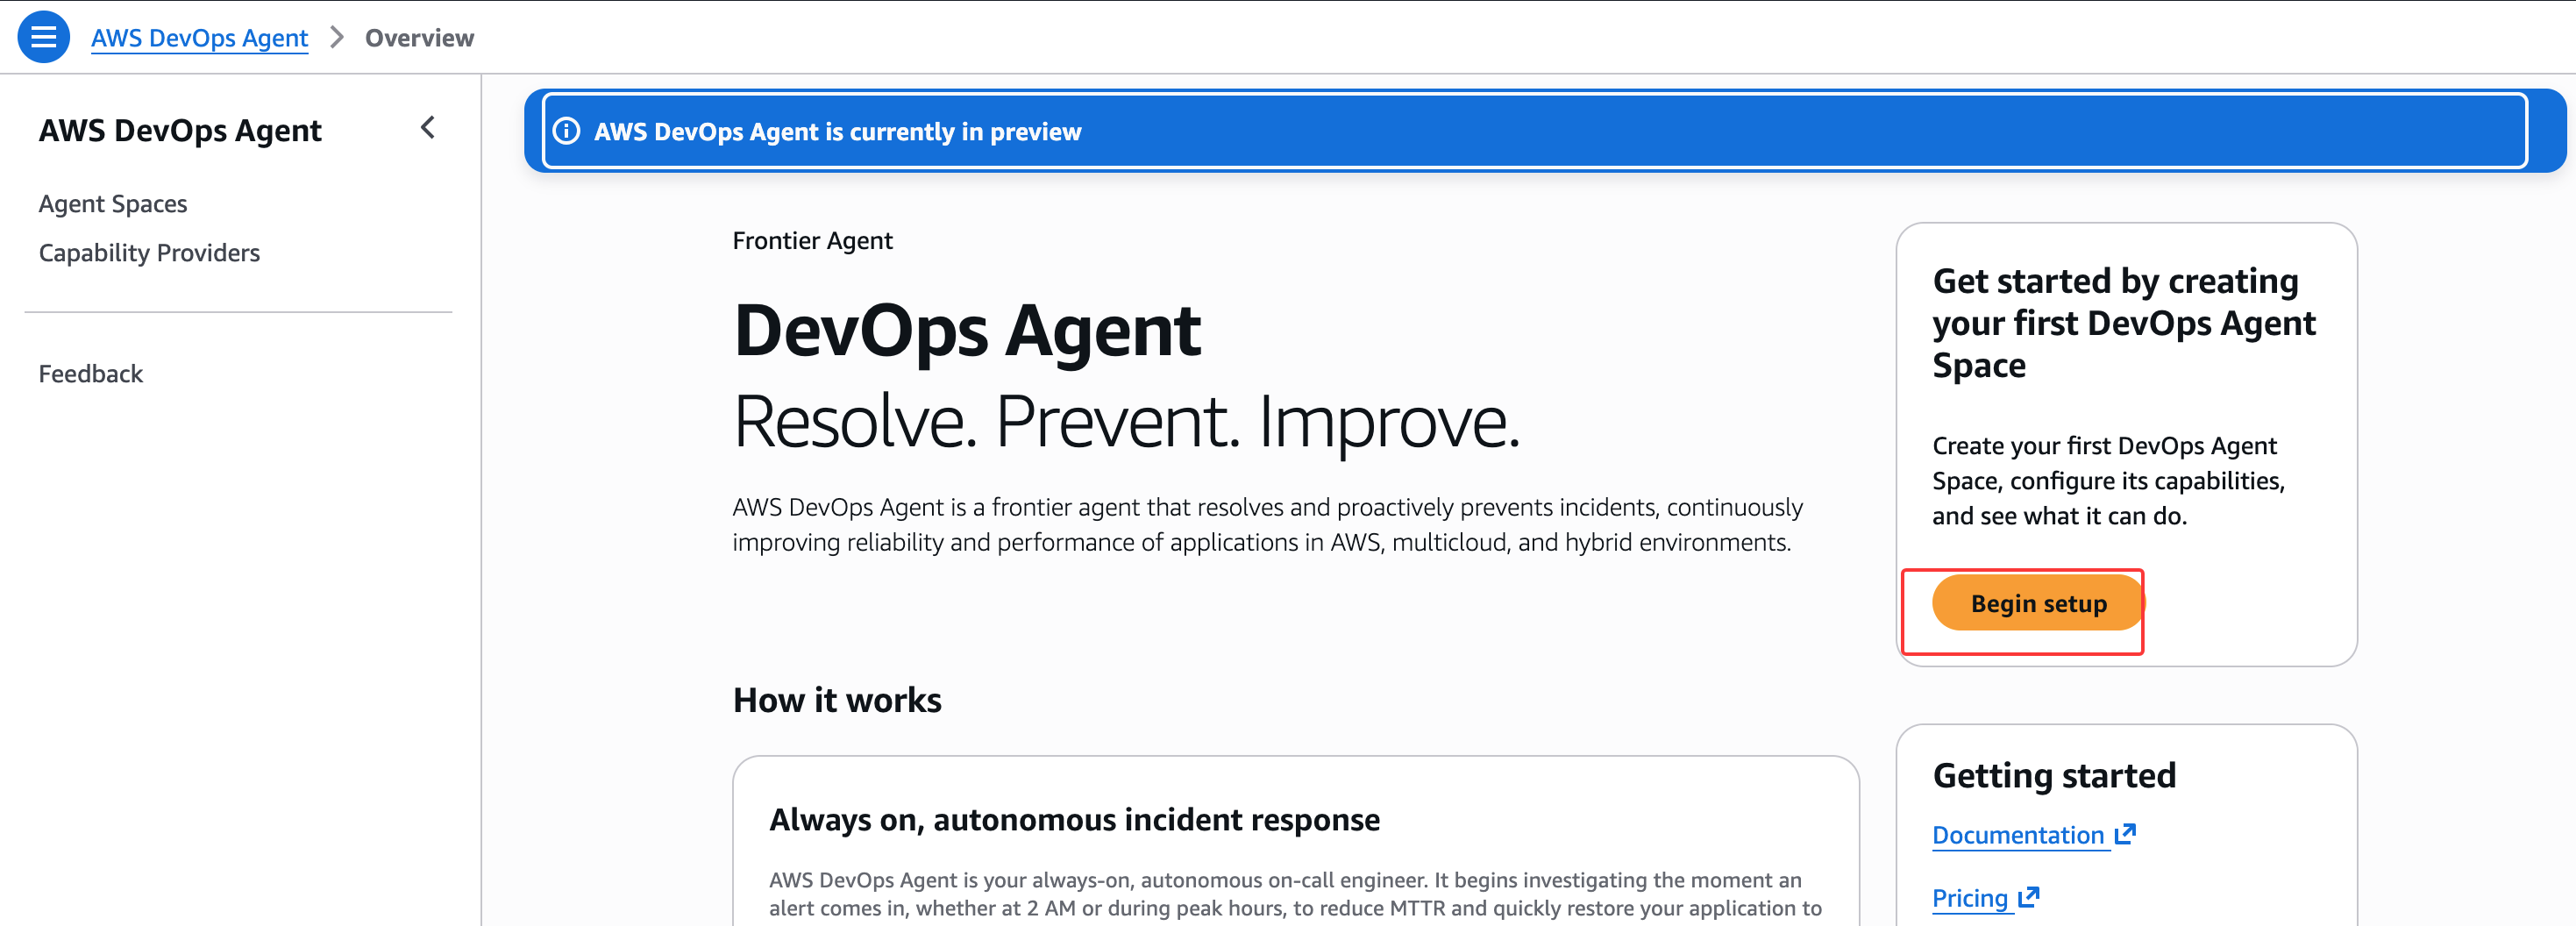Click the info icon in preview banner
2576x926 pixels.
[x=566, y=131]
